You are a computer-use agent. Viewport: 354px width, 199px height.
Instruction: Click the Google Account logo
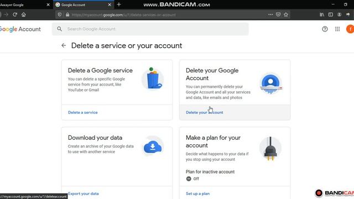click(x=20, y=29)
